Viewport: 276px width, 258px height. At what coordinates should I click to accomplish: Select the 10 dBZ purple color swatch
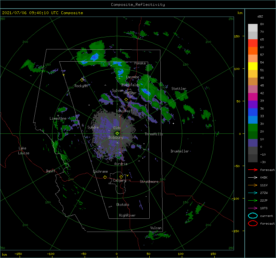coord(253,143)
